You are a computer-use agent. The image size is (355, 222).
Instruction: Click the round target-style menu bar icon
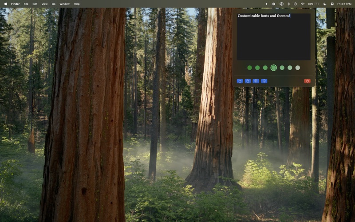274,4
